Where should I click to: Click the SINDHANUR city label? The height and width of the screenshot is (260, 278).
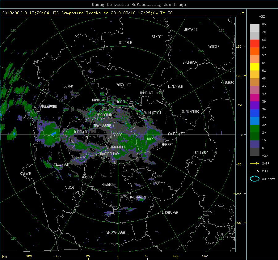[190, 112]
